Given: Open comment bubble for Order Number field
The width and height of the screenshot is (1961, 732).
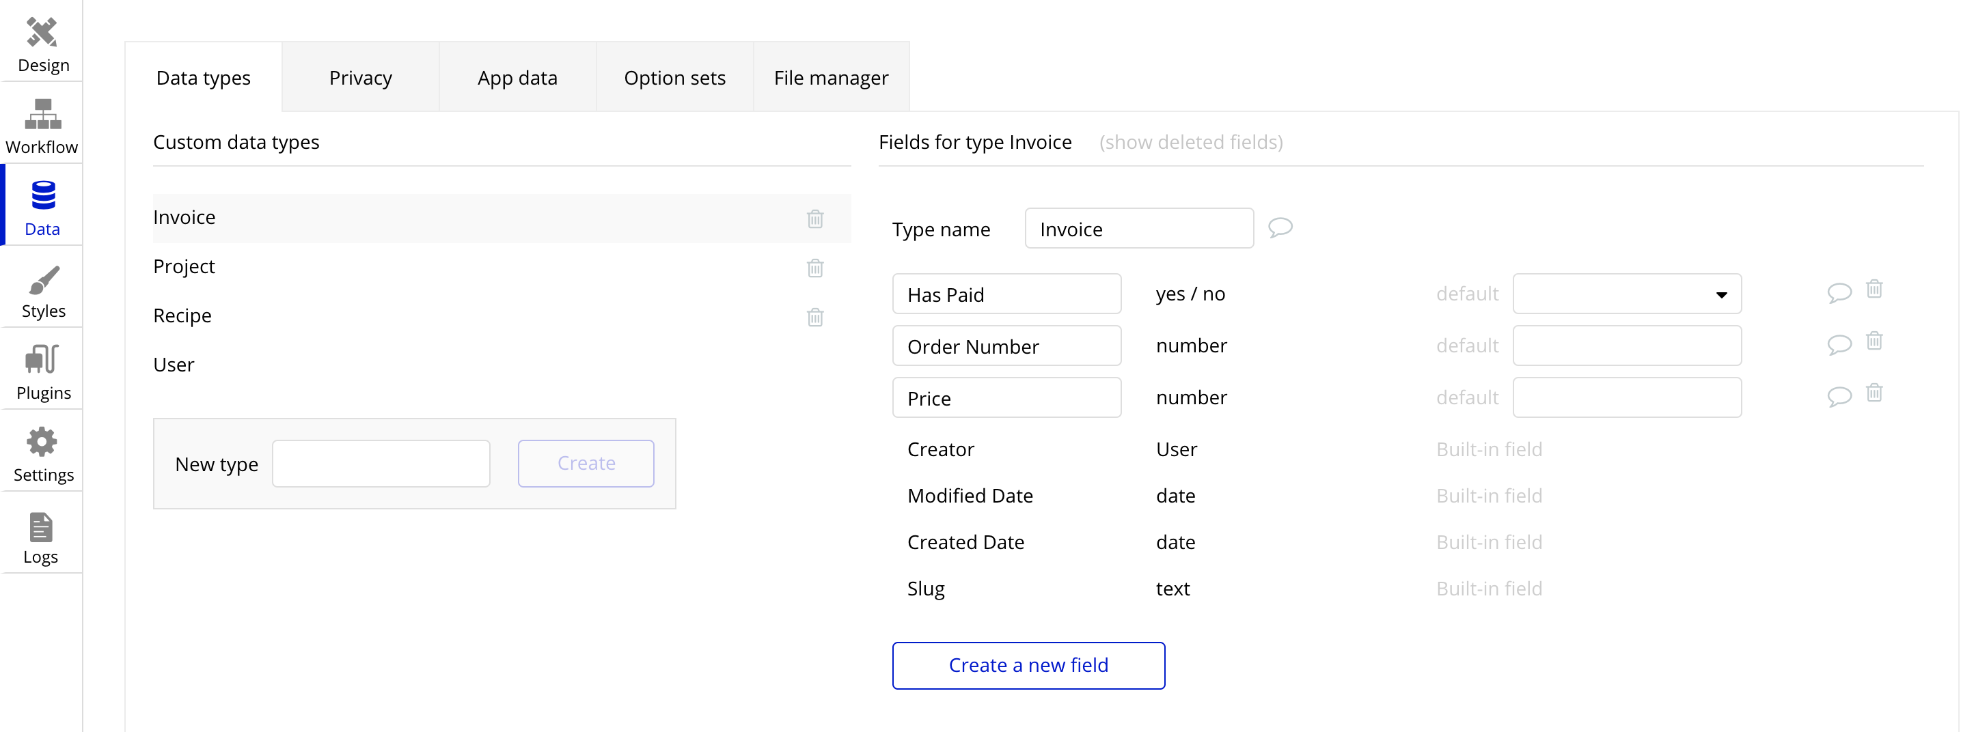Looking at the screenshot, I should click(x=1839, y=344).
